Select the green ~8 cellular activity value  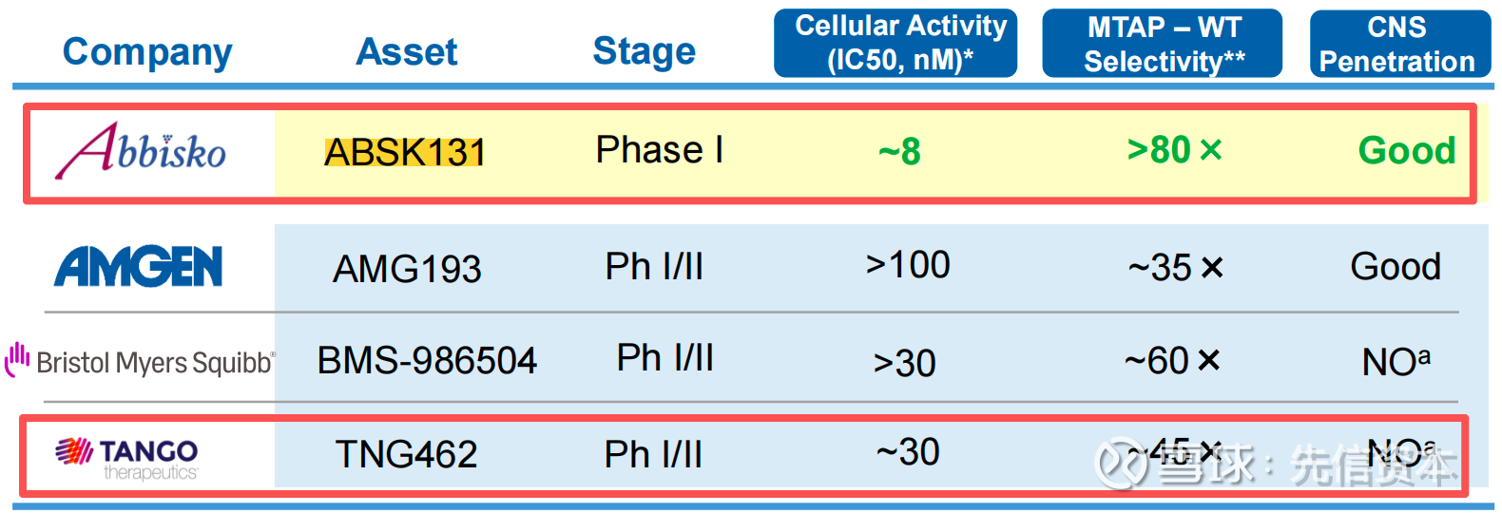click(899, 152)
